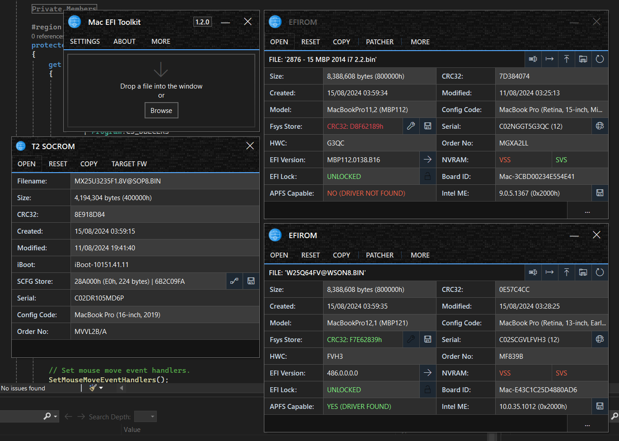Click the ellipsis below Intel ME 9.0.5.1367
This screenshot has height=441, width=619.
(587, 211)
